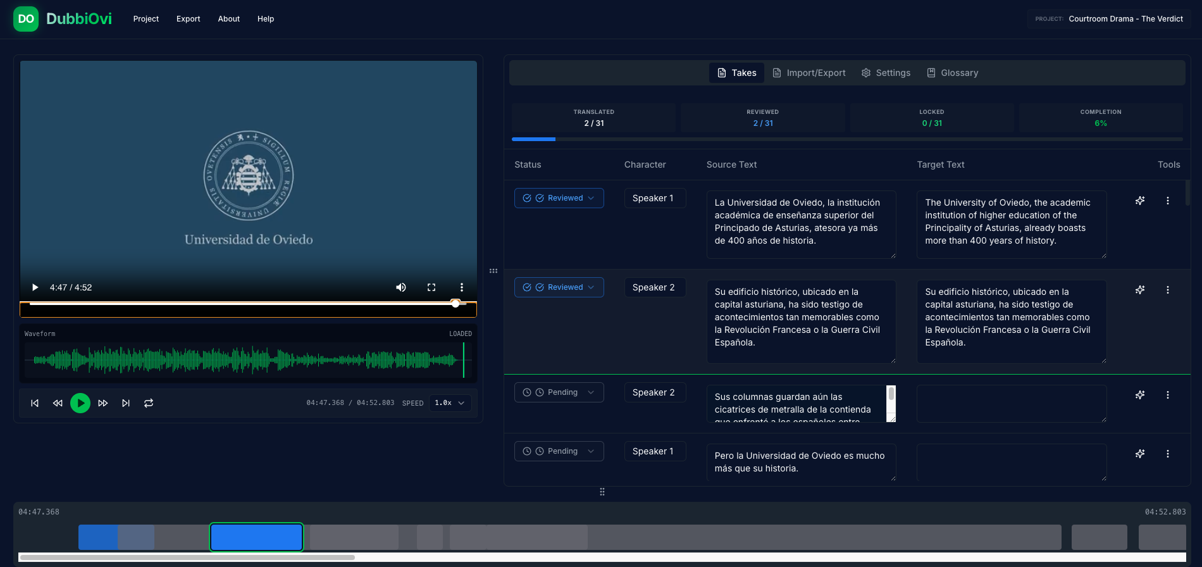Open more options for edificio histórico take
Screen dimensions: 1202x567
[1168, 290]
